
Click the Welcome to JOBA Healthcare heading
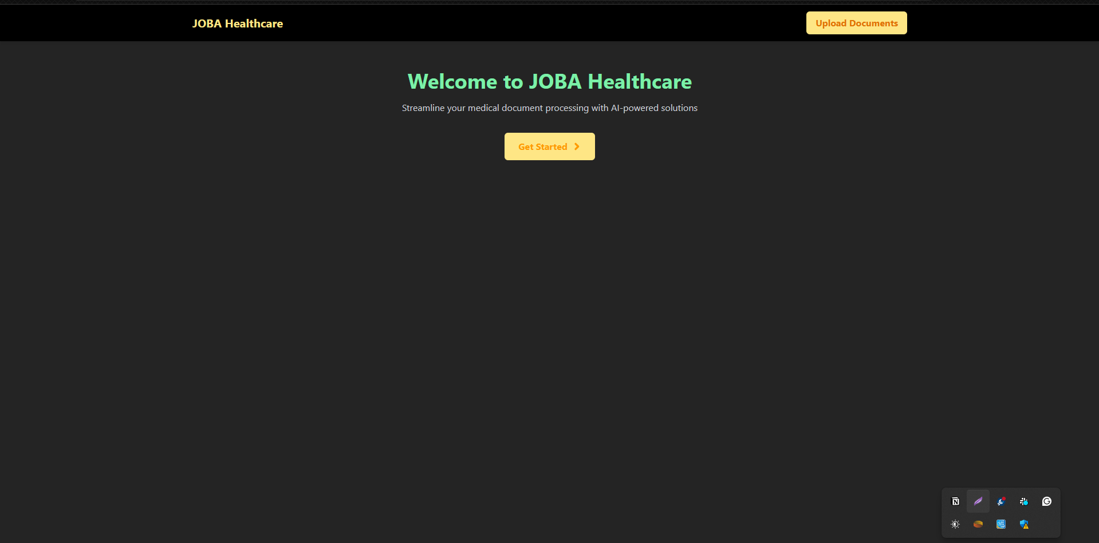tap(549, 82)
